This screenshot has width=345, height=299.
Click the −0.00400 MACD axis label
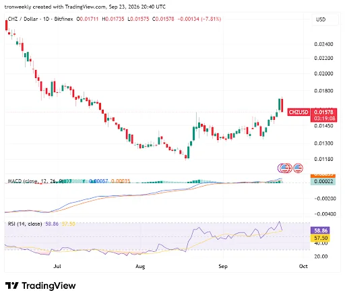(325, 214)
